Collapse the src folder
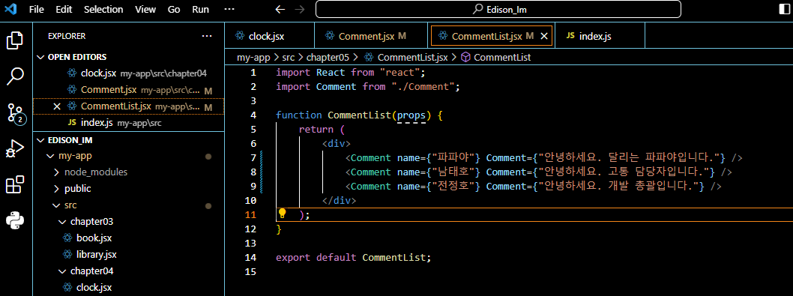Screen dimensions: 793x296 tap(128, 205)
